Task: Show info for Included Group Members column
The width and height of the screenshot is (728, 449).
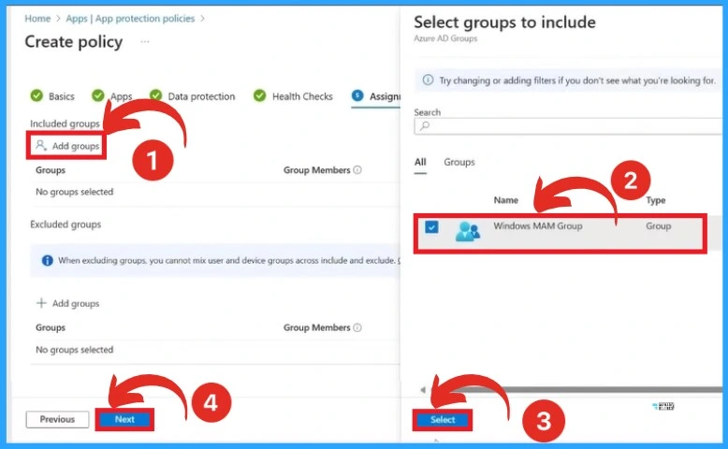Action: point(357,170)
